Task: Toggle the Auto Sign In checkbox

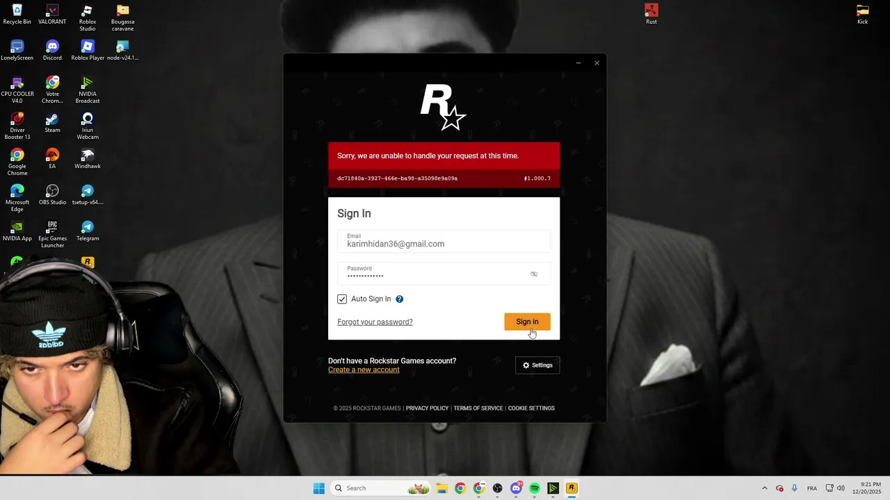Action: pos(342,299)
